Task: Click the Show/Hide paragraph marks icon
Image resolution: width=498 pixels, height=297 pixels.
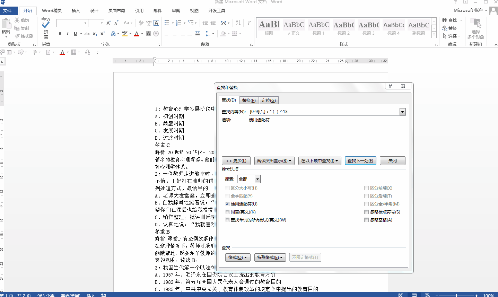Action: click(x=249, y=23)
